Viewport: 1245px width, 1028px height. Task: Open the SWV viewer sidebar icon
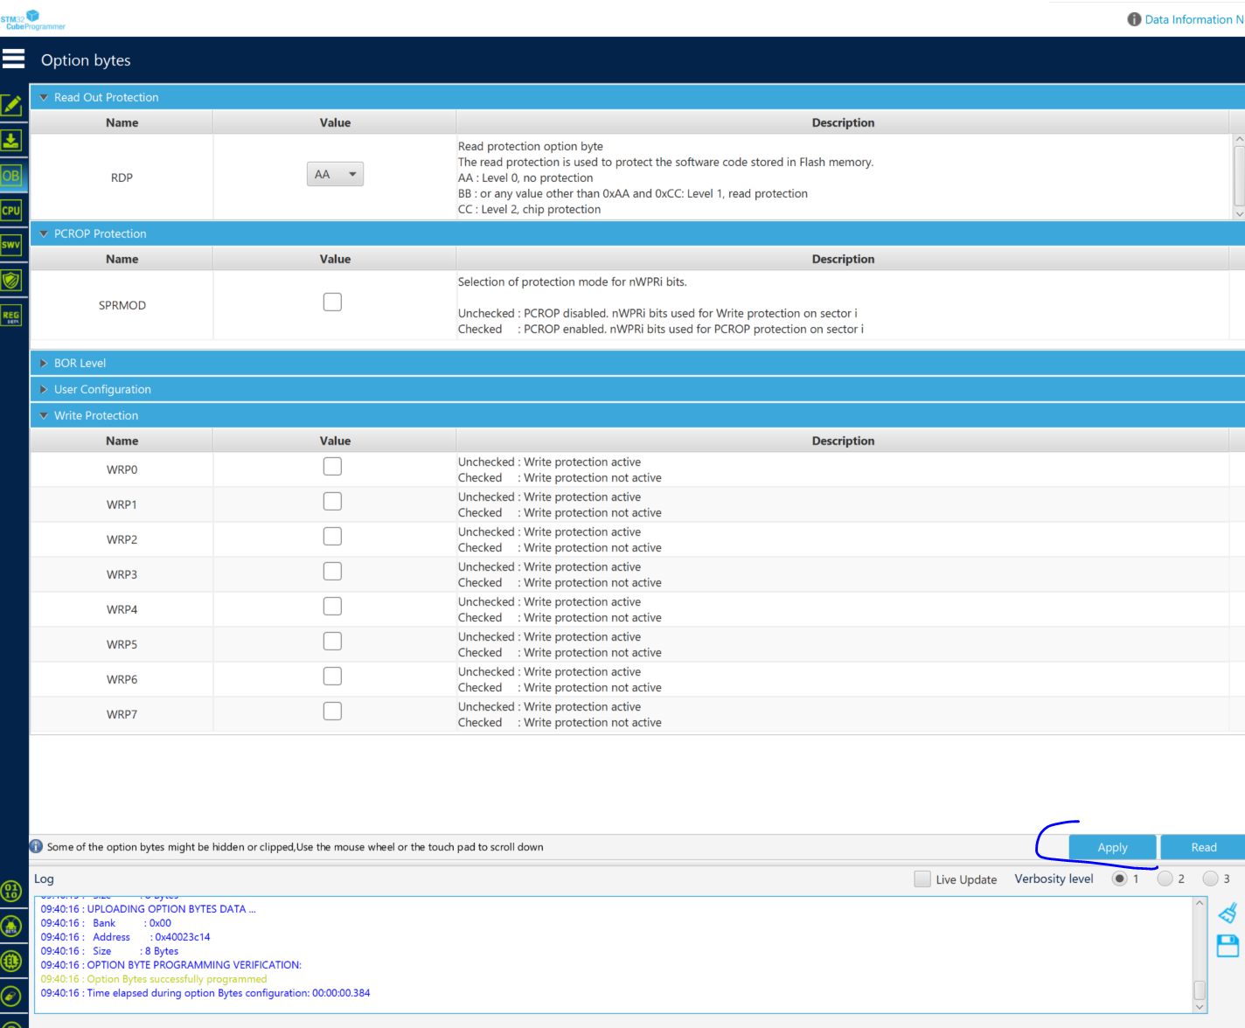(11, 245)
